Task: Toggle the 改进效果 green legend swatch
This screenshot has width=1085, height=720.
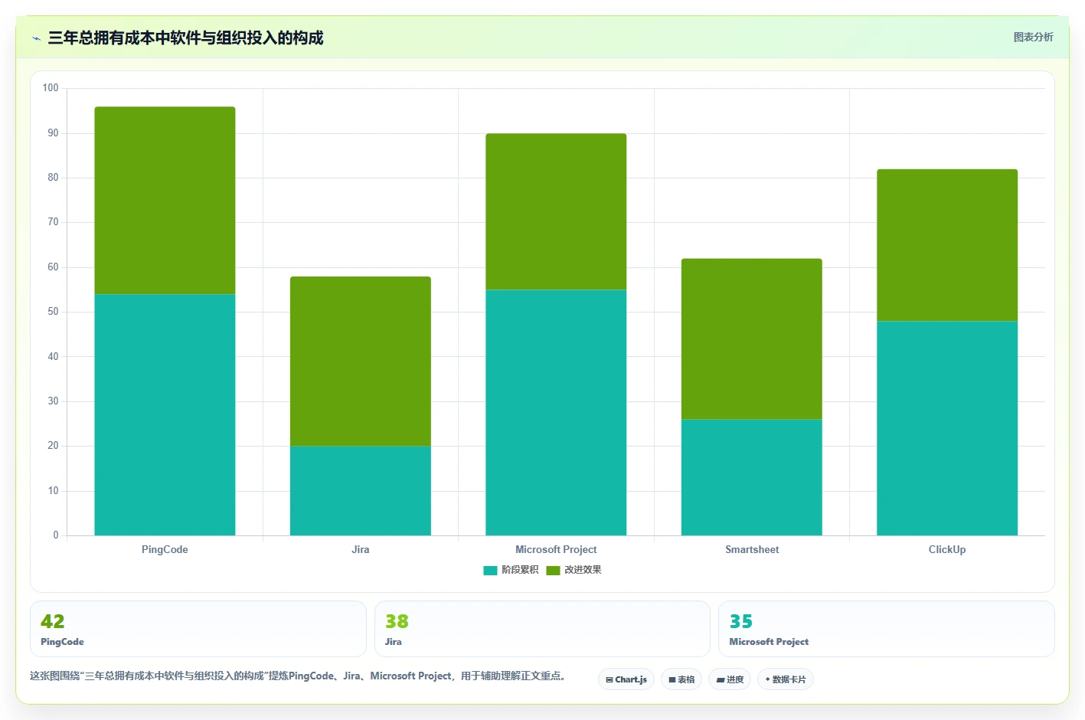Action: click(x=553, y=570)
